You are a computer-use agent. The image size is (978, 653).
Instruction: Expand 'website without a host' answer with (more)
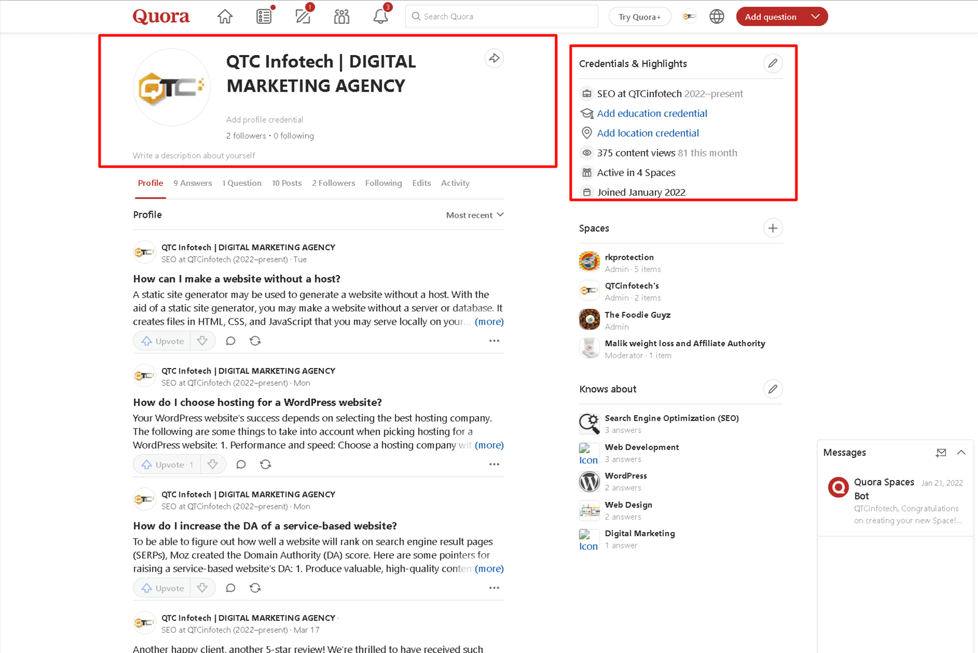coord(489,322)
